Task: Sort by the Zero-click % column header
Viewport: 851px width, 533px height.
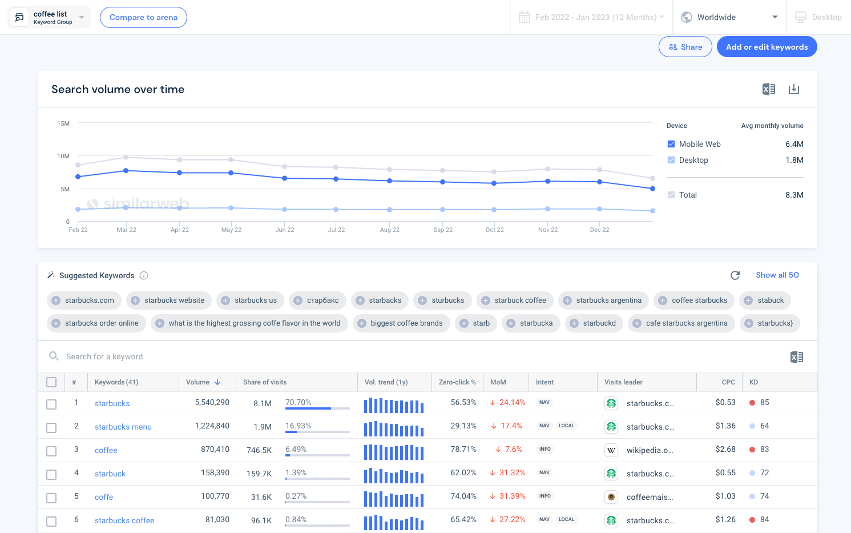Action: 457,382
